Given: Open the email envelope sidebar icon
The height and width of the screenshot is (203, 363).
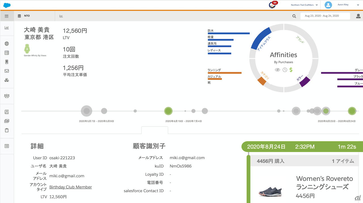Looking at the screenshot, I should pos(7,71).
